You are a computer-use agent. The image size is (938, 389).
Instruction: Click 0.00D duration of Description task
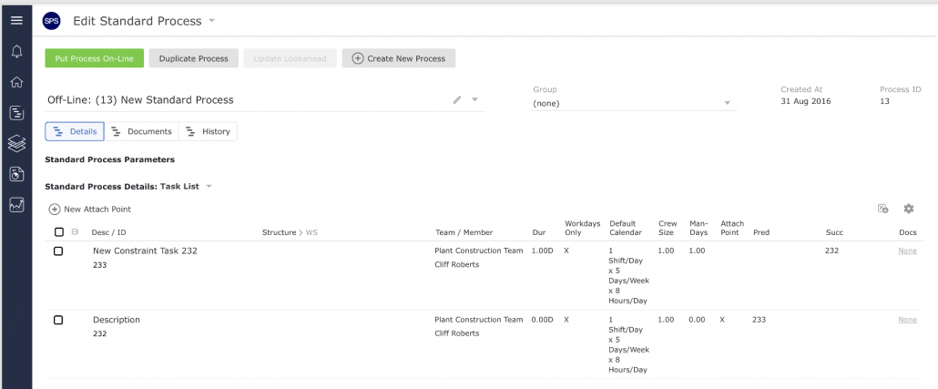543,320
